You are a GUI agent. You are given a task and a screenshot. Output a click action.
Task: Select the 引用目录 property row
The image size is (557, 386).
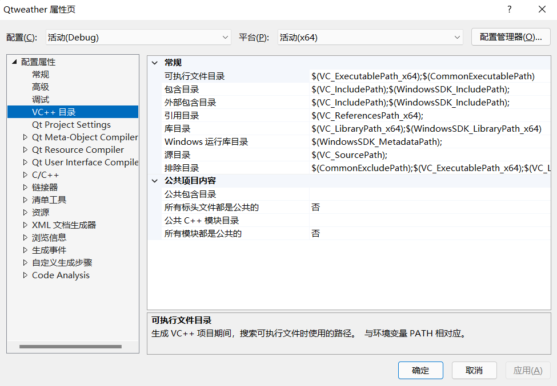coord(356,116)
